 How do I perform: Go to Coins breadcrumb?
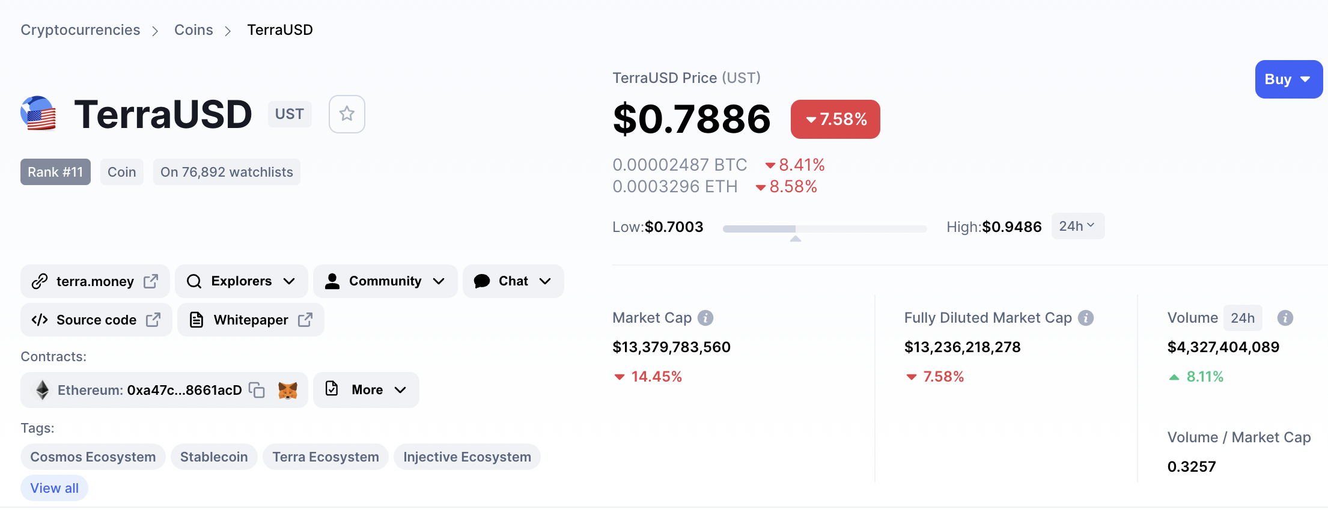[193, 30]
